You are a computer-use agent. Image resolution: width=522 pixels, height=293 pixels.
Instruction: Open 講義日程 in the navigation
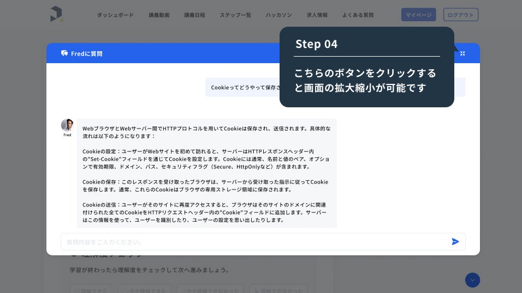194,15
